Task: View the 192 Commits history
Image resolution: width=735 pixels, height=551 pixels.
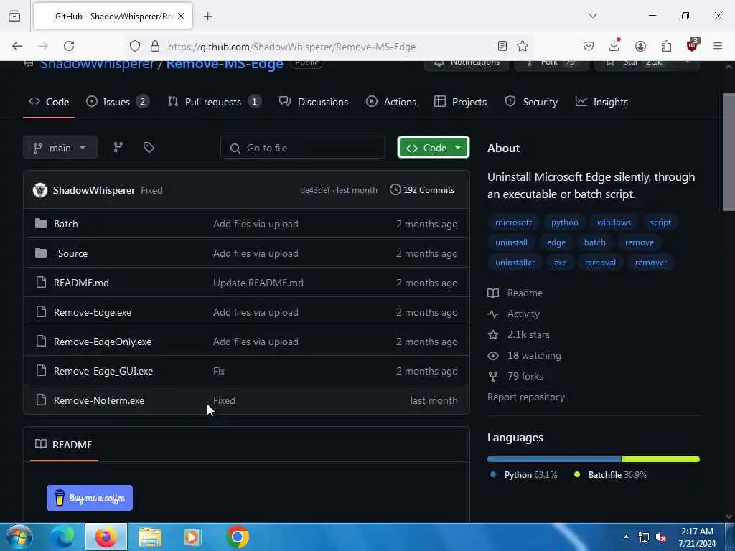Action: (422, 189)
